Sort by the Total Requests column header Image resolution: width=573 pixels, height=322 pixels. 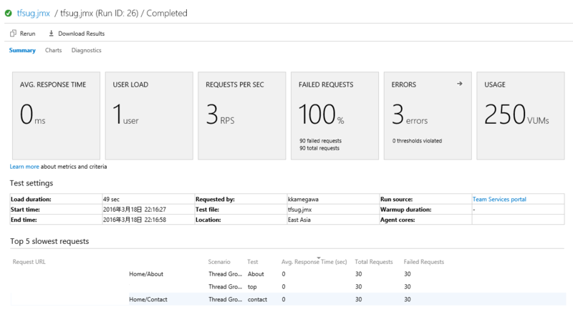(372, 262)
